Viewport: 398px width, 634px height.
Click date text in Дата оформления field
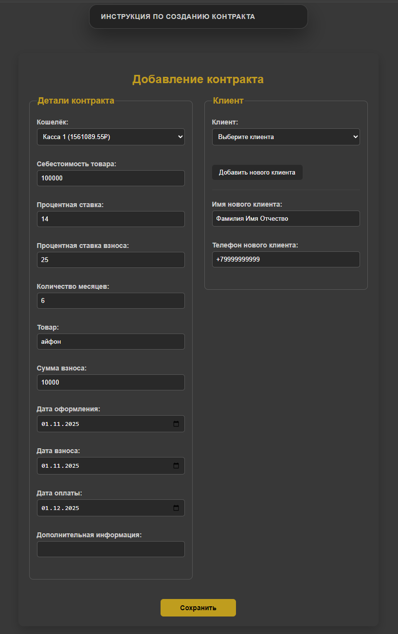click(x=60, y=424)
